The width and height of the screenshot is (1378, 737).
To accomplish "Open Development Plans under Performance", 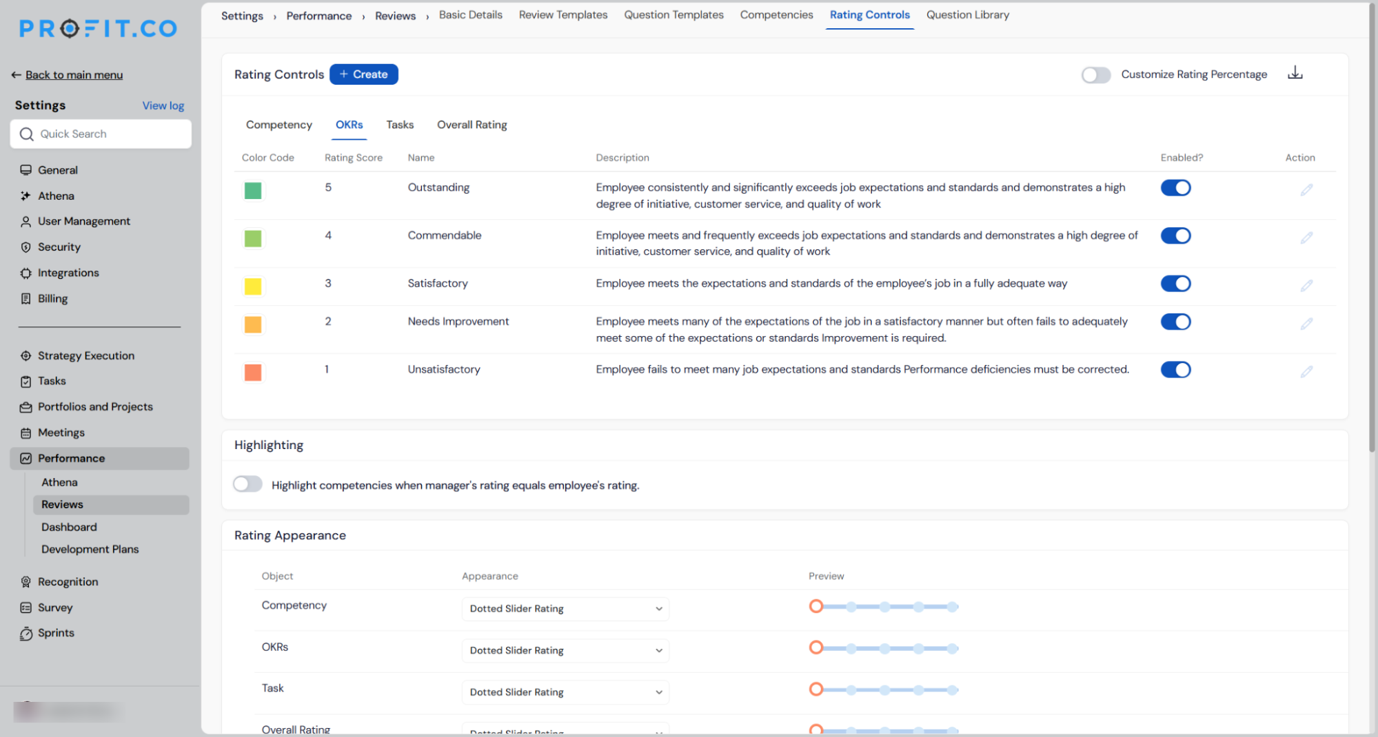I will point(90,549).
